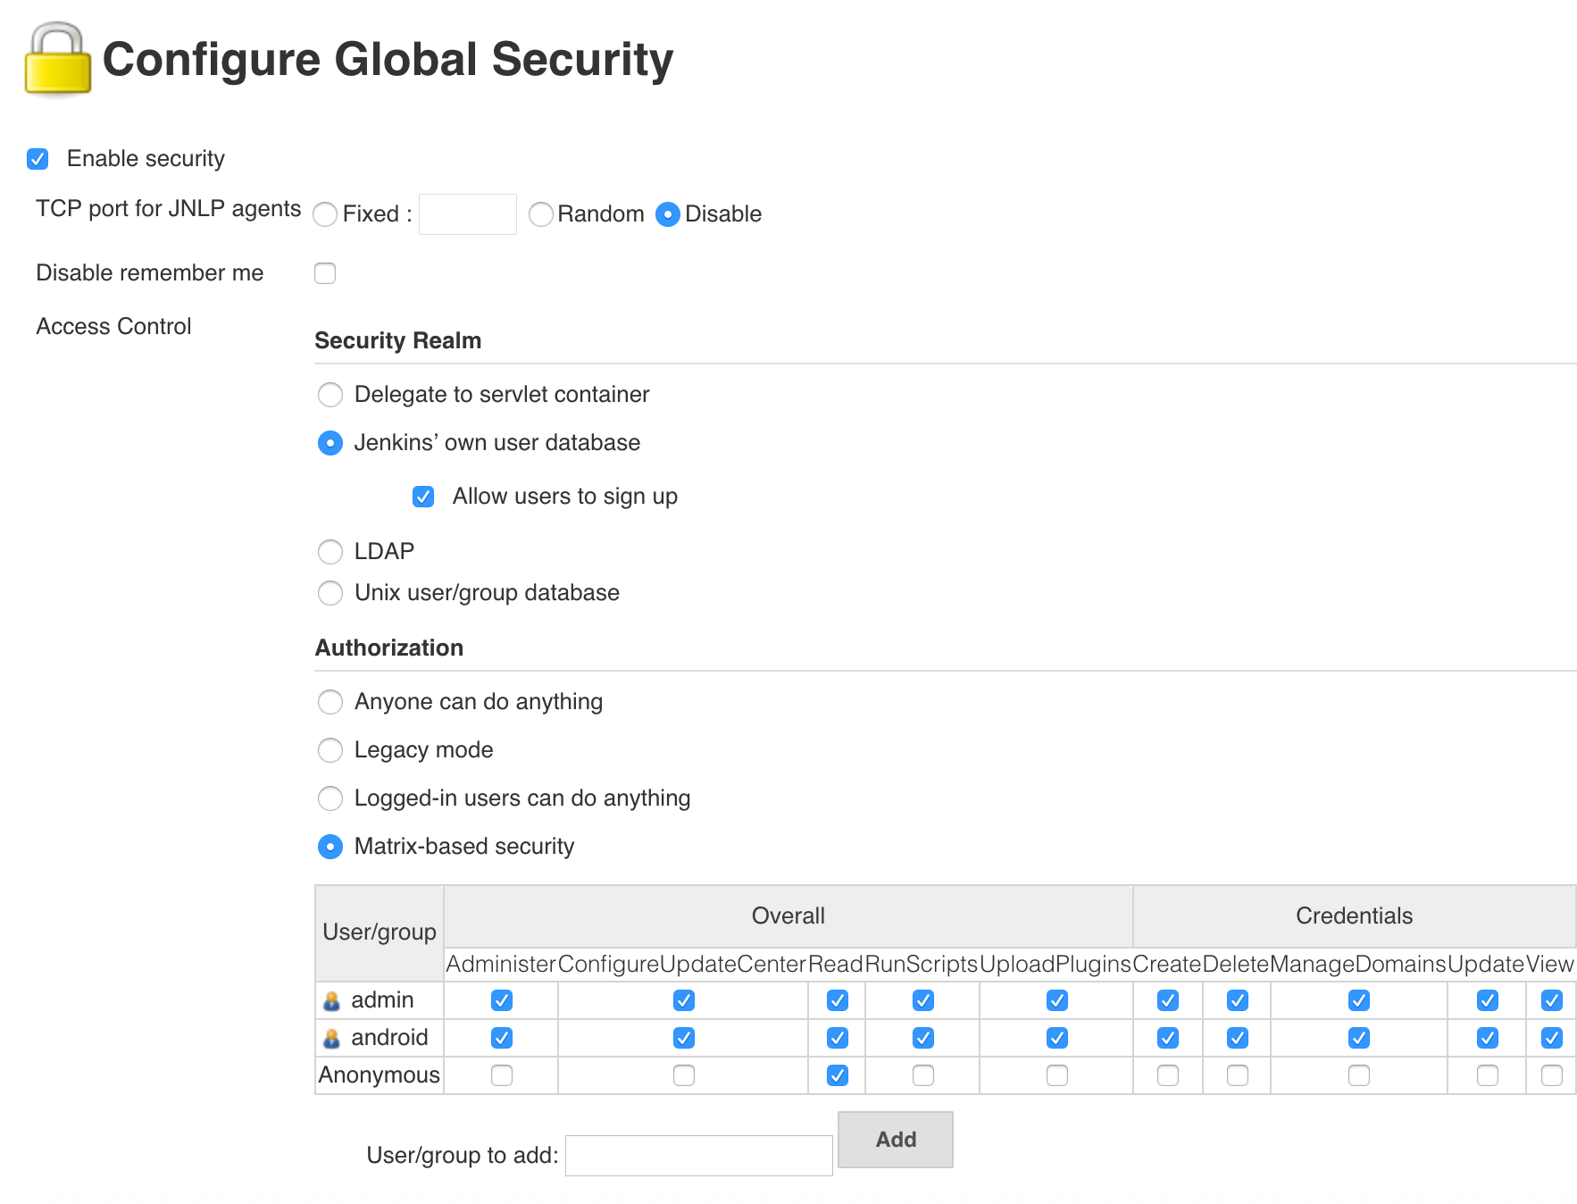
Task: Click the ManageDomains column header
Action: point(1358,965)
